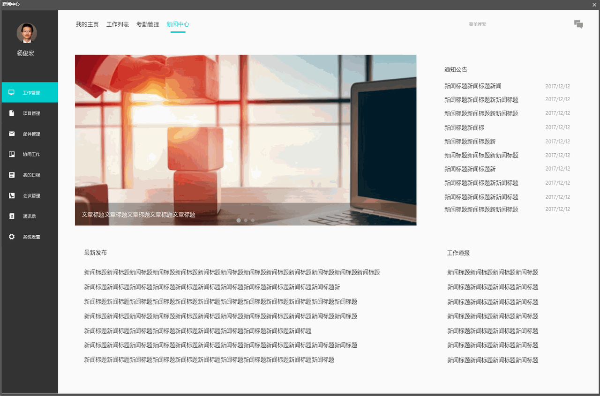Open notice 新闻标题新闻标 under 通知公告
The height and width of the screenshot is (396, 600).
click(x=465, y=127)
